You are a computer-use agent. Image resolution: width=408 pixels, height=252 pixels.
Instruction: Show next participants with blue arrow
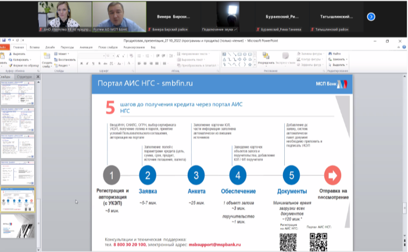371,17
